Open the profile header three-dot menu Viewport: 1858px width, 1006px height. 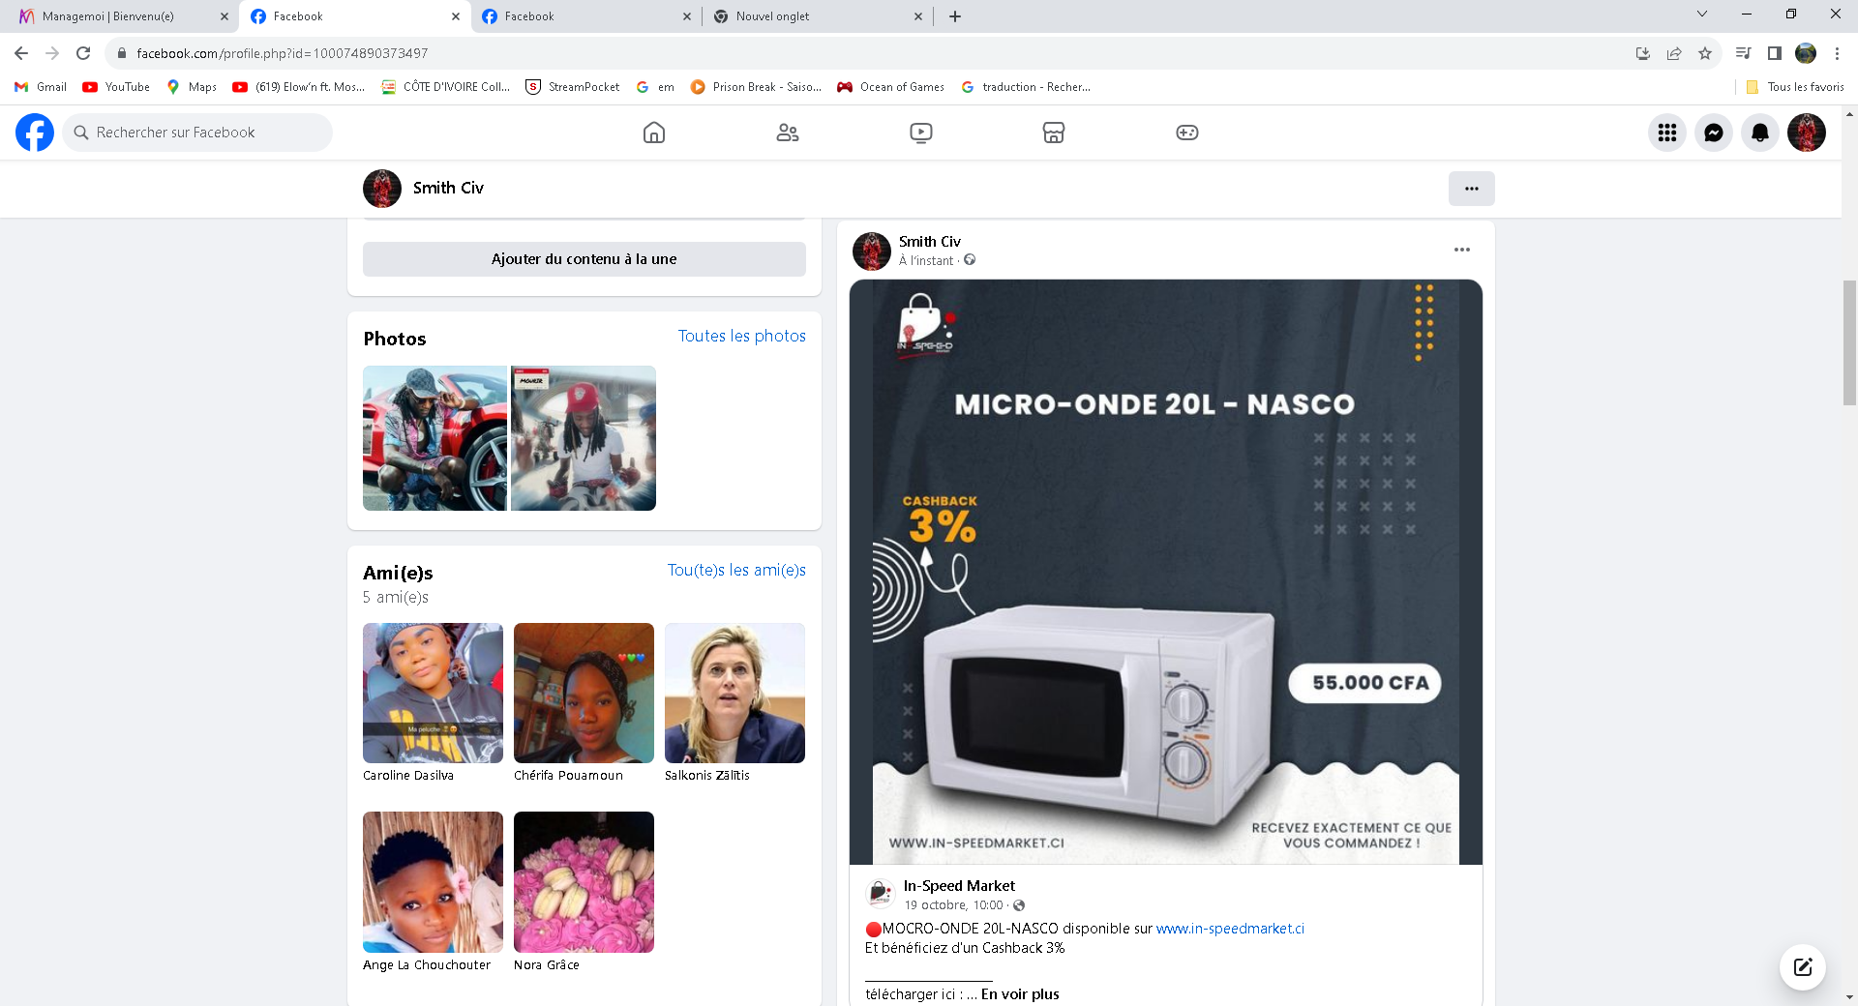[x=1471, y=189]
